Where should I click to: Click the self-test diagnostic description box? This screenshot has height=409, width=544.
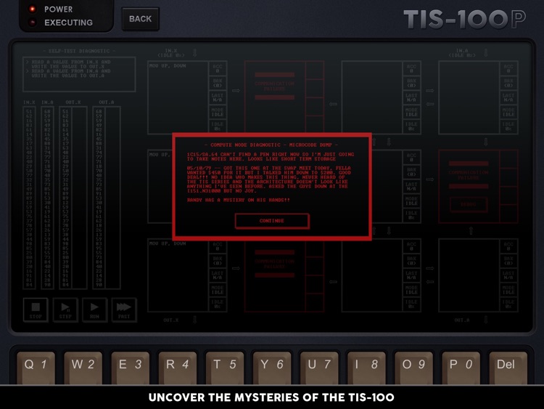79,74
